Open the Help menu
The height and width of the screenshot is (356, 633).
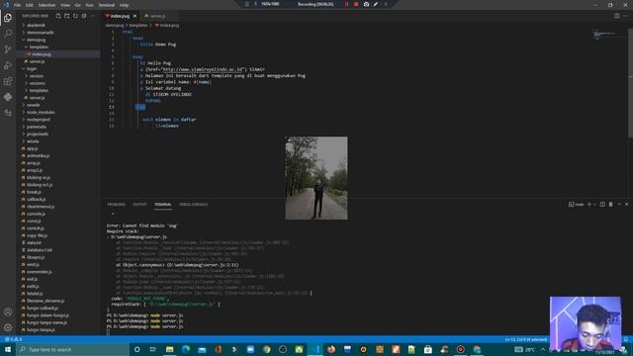124,5
